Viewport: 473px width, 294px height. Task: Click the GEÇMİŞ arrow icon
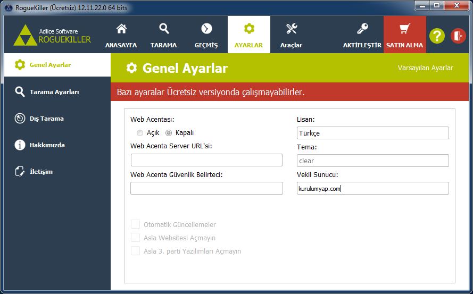(x=206, y=29)
